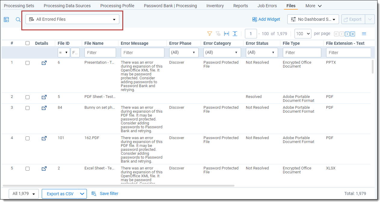382x204 pixels.
Task: Go to the last page
Action: [x=353, y=34]
